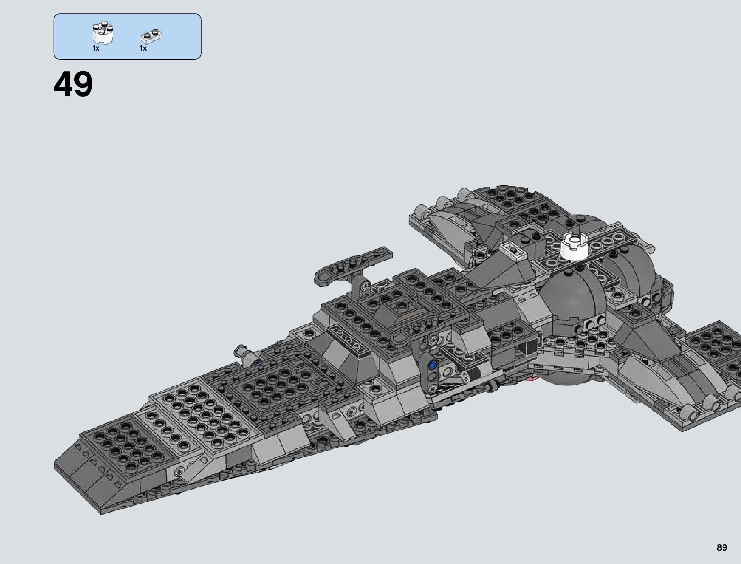Screen dimensions: 741x564
Task: Click the blue pin on the ship's side
Action: pos(431,365)
